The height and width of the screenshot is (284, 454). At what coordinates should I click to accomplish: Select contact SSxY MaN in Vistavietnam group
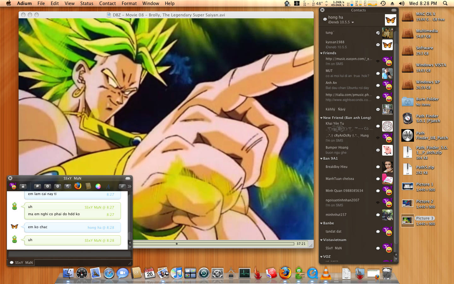click(x=357, y=248)
